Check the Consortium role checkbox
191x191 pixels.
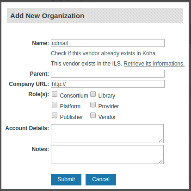(55, 94)
